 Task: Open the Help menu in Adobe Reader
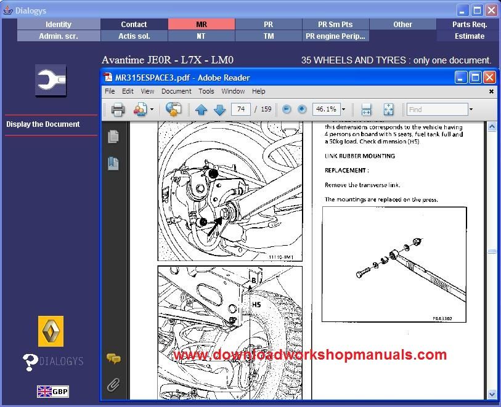point(258,91)
